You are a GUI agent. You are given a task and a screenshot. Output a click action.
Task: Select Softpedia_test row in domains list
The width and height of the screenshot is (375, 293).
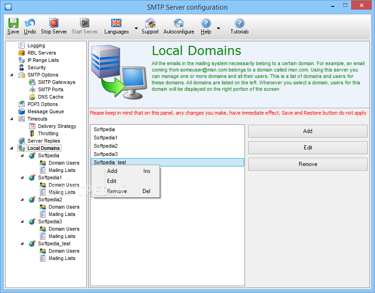[167, 162]
